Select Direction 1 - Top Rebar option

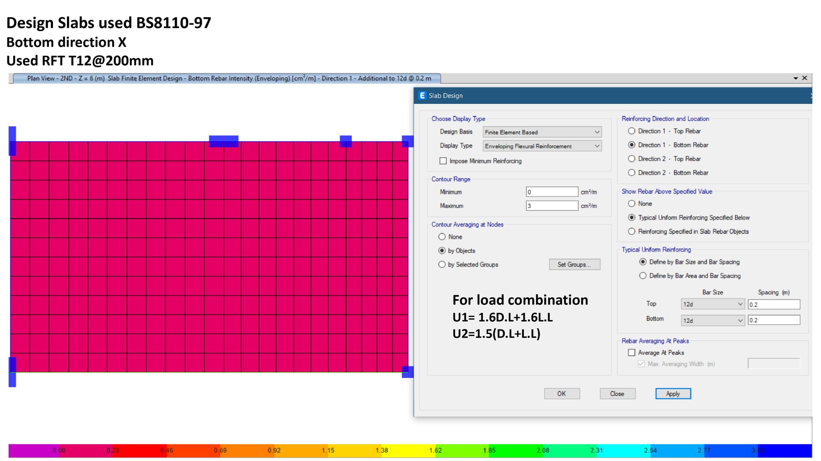(x=632, y=131)
